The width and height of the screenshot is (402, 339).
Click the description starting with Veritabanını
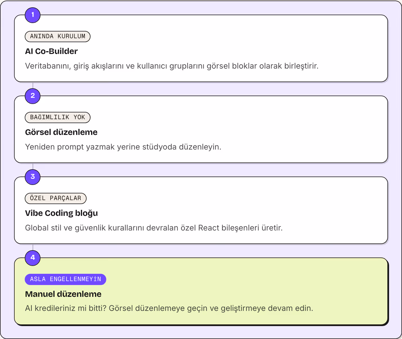pyautogui.click(x=172, y=66)
